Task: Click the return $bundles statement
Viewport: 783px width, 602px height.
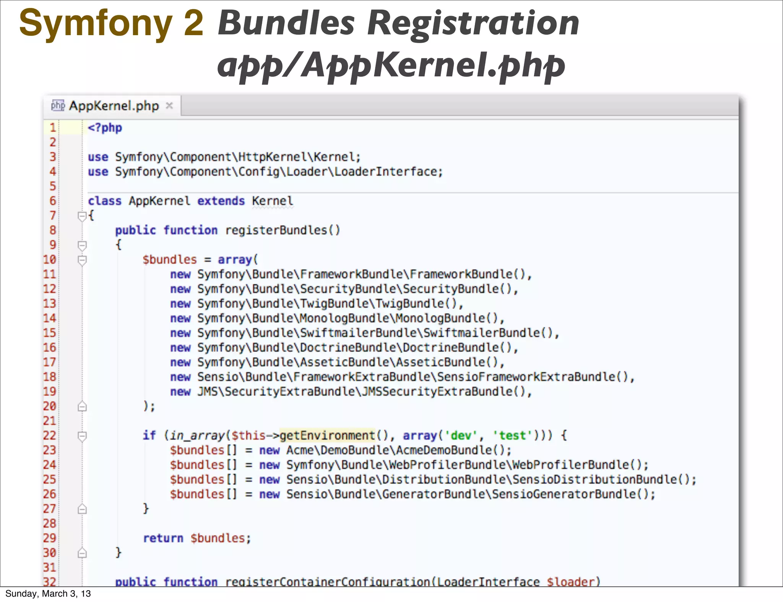Action: (197, 538)
